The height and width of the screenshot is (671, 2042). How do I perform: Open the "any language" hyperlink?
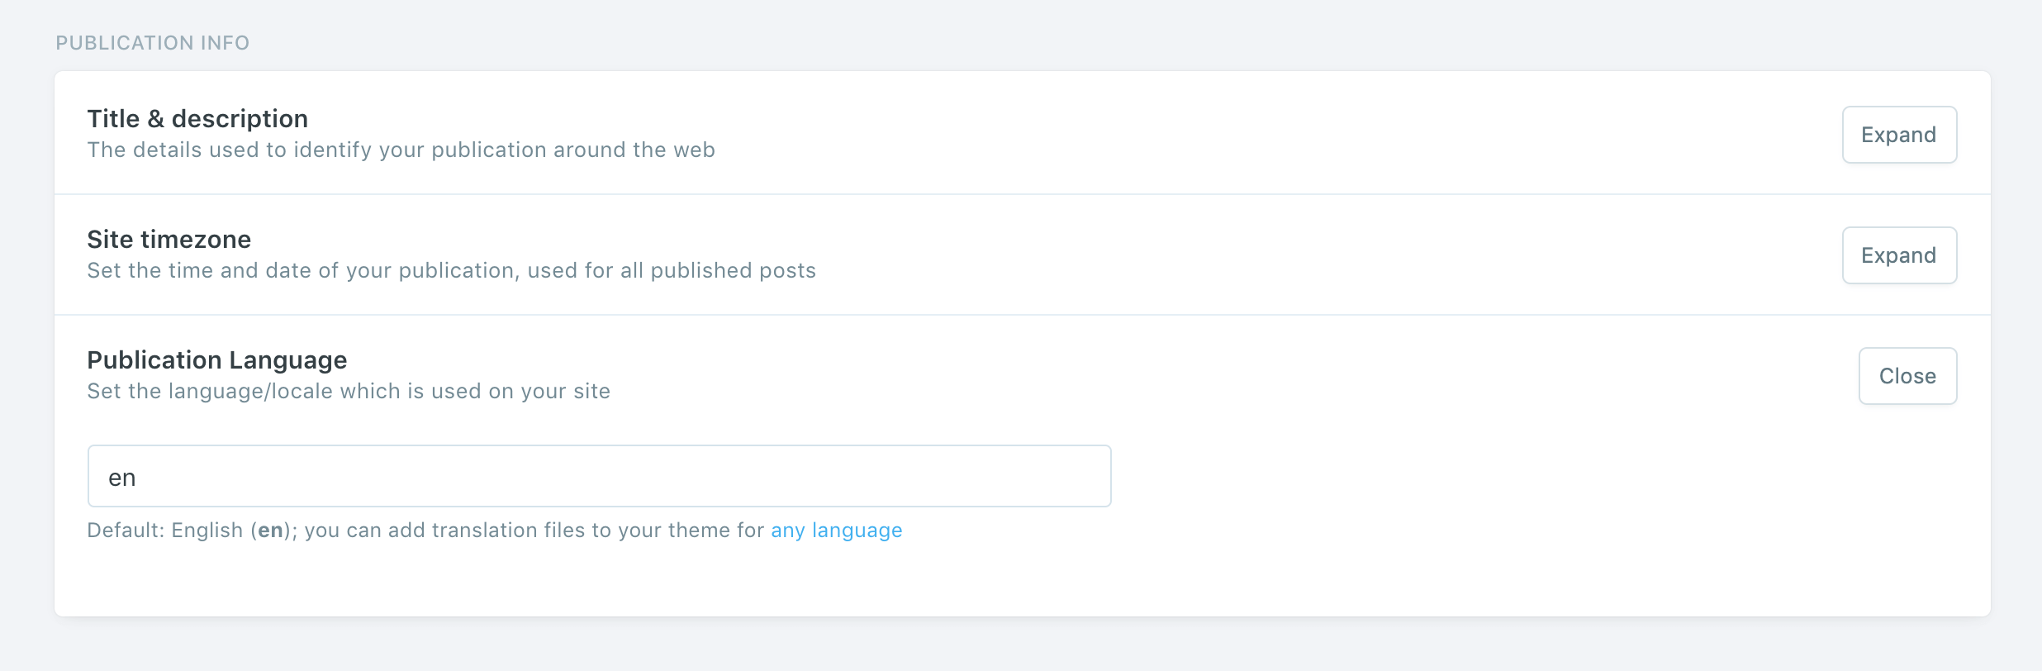pos(835,530)
